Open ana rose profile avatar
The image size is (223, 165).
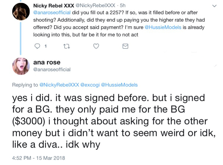tap(21, 66)
